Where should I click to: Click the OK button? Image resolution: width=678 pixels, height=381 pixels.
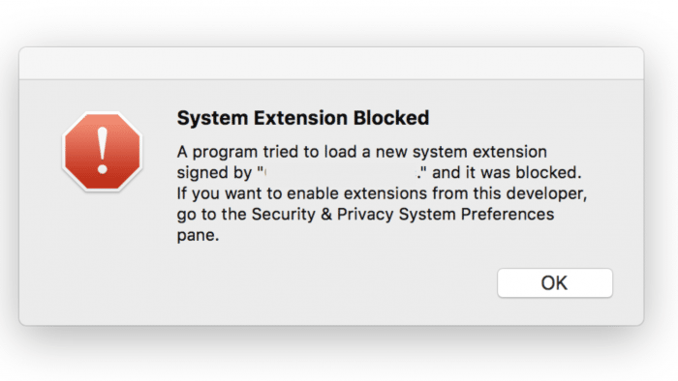pyautogui.click(x=555, y=283)
